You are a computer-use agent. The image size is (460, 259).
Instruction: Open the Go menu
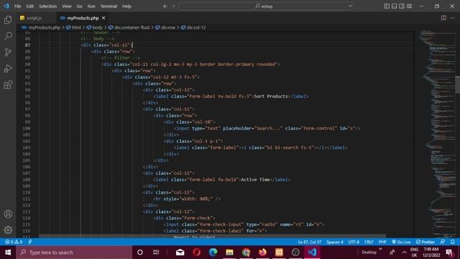pyautogui.click(x=79, y=6)
